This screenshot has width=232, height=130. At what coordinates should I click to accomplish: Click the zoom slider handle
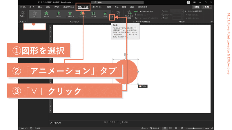coord(193,128)
